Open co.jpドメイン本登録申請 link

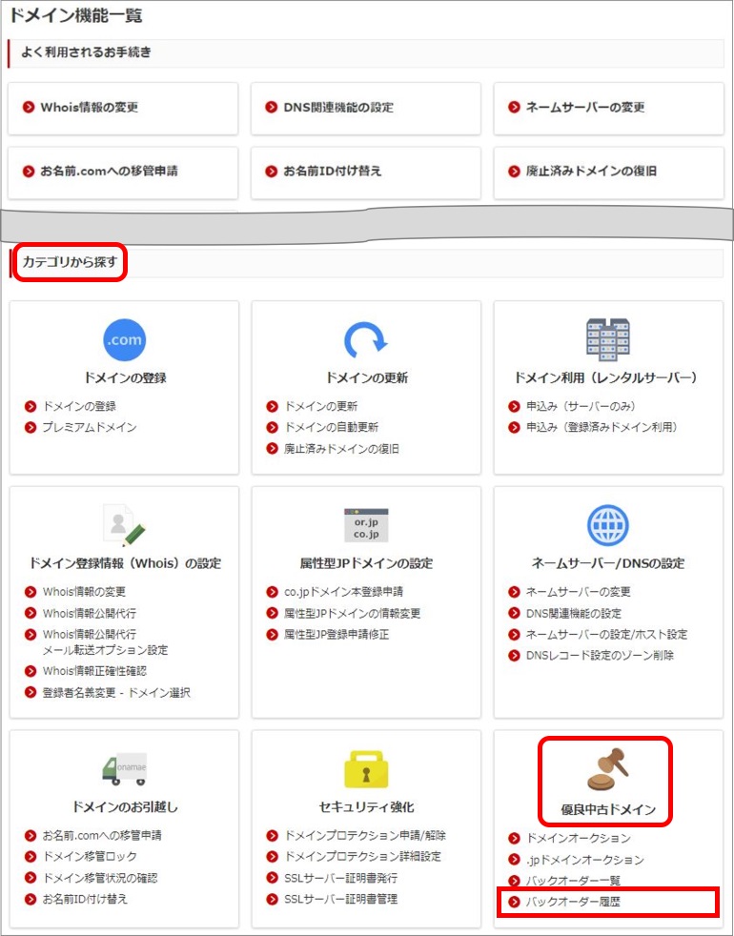click(x=343, y=592)
